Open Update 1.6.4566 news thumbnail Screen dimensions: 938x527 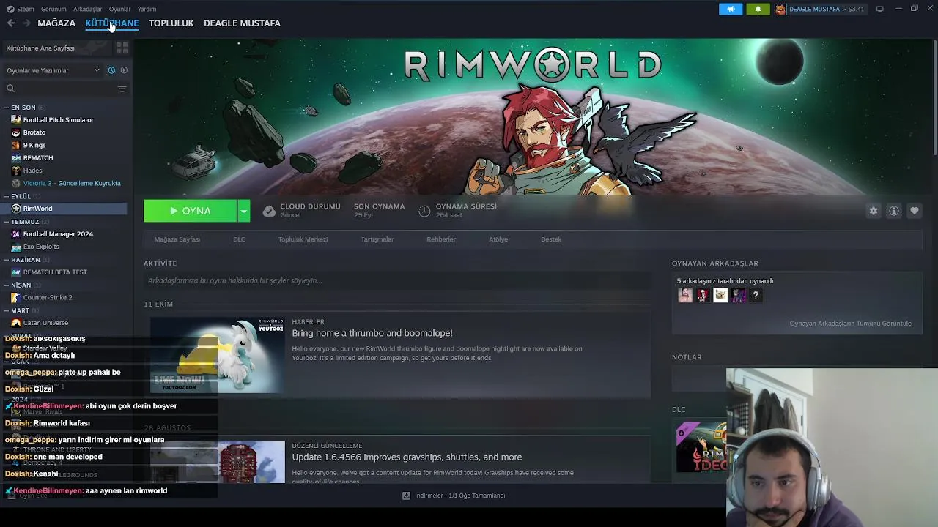(218, 461)
